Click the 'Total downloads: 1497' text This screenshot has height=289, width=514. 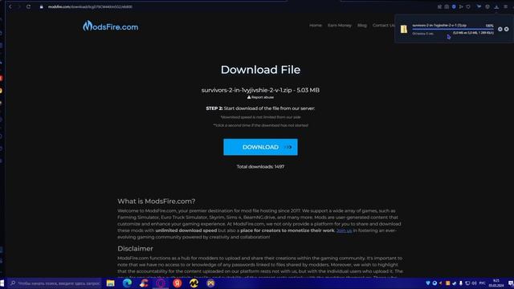coord(260,167)
